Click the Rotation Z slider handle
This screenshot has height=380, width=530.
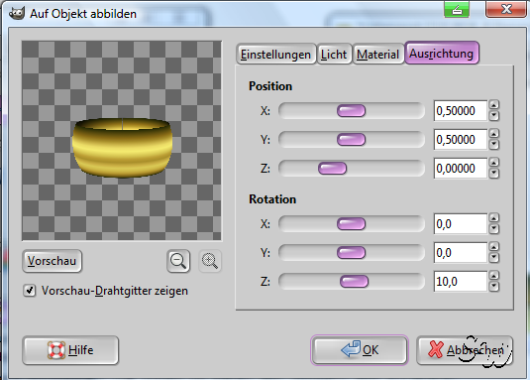click(x=354, y=281)
